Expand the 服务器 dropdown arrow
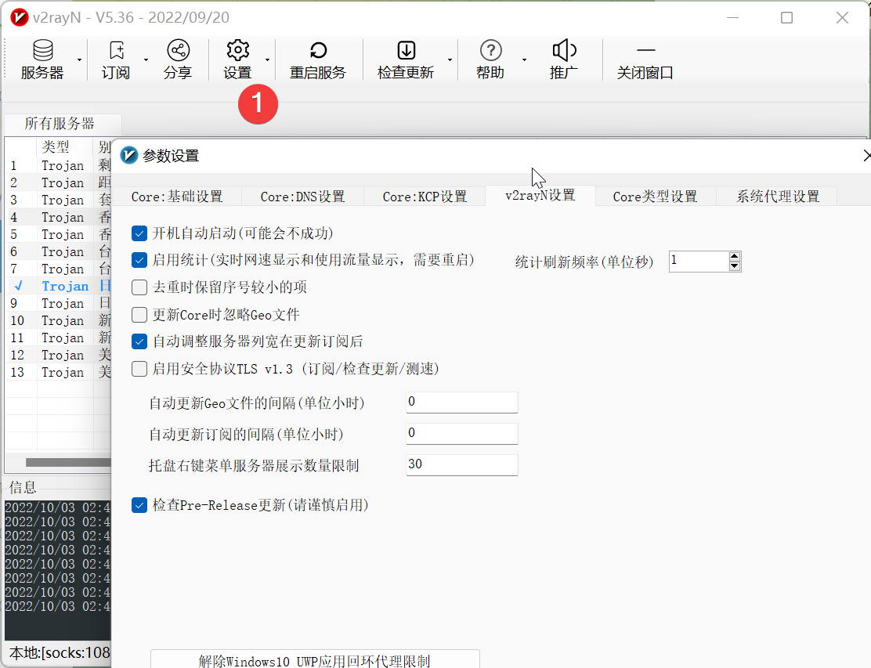This screenshot has width=871, height=668. [x=79, y=60]
